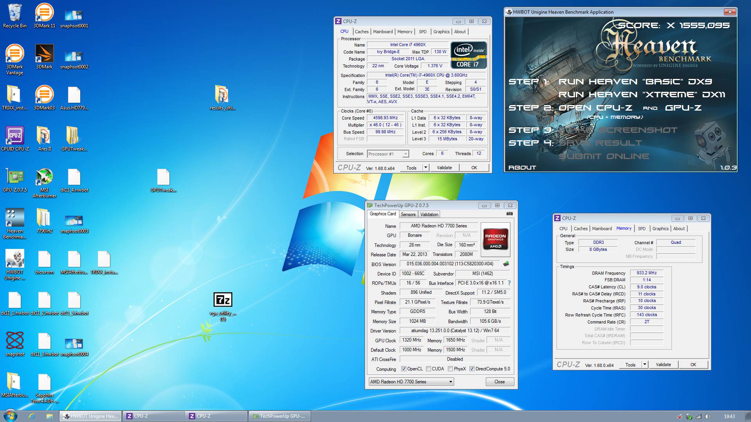Click the DRAM Frequency value in CPU-Z Memory
The image size is (751, 422).
[647, 273]
